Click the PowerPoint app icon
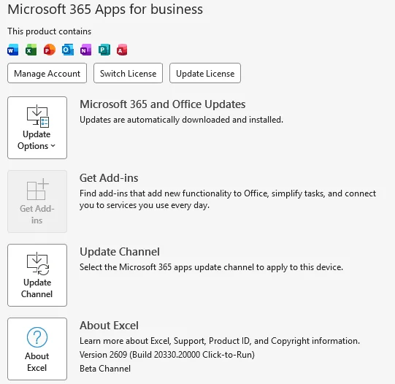Image resolution: width=395 pixels, height=384 pixels. 50,50
